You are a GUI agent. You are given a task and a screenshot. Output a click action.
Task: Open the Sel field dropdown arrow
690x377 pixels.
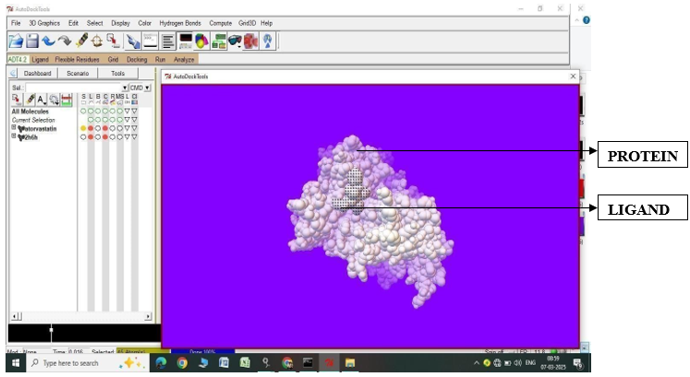[125, 88]
